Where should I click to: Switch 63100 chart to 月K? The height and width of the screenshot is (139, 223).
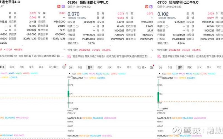(x=199, y=67)
